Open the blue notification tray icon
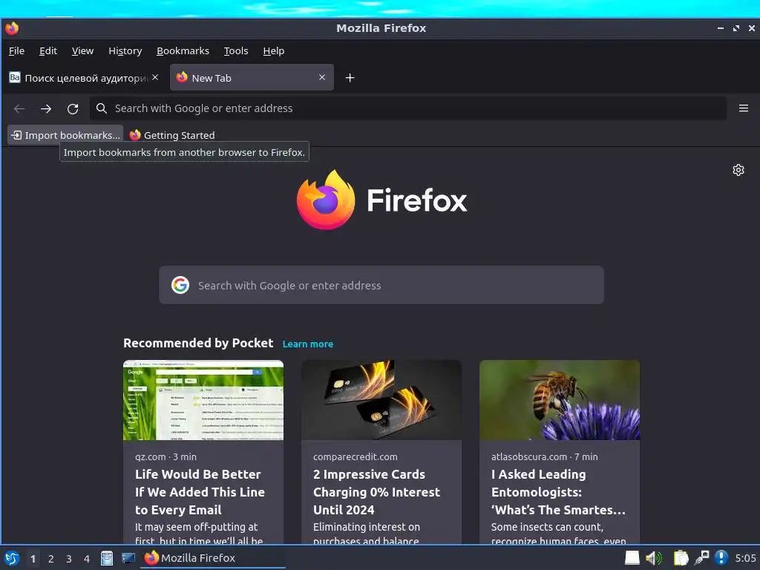 click(721, 558)
